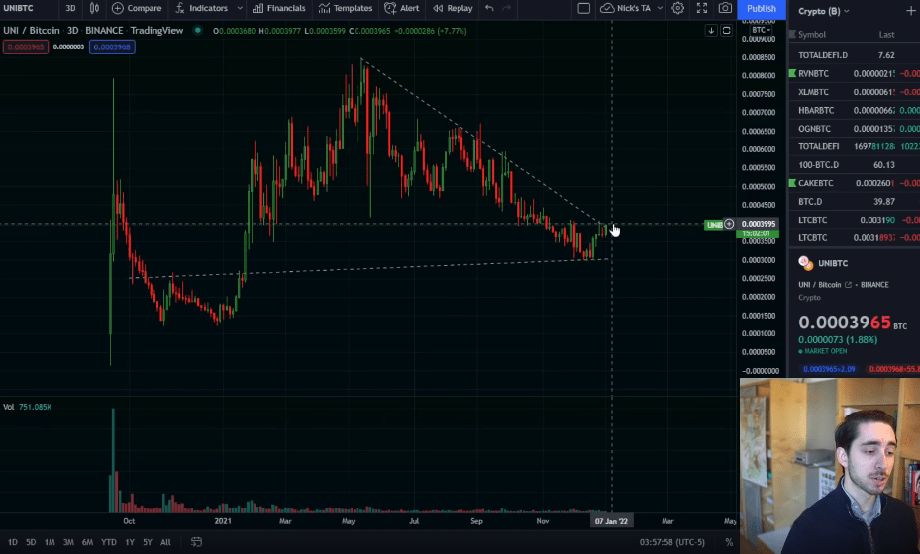Select the 1Y time range

[x=129, y=542]
